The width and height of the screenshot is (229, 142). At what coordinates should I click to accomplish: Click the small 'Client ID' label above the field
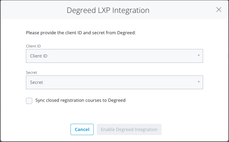coord(33,46)
